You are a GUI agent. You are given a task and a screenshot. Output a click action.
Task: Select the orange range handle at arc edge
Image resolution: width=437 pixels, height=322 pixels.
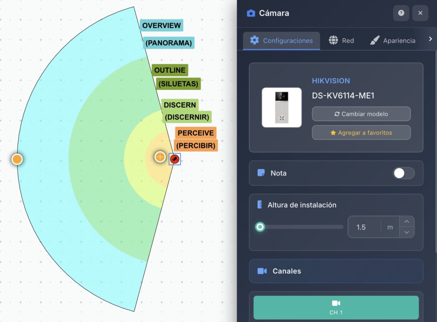(17, 159)
